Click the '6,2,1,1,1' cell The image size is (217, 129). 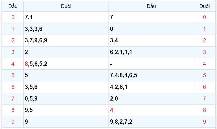pyautogui.click(x=121, y=52)
